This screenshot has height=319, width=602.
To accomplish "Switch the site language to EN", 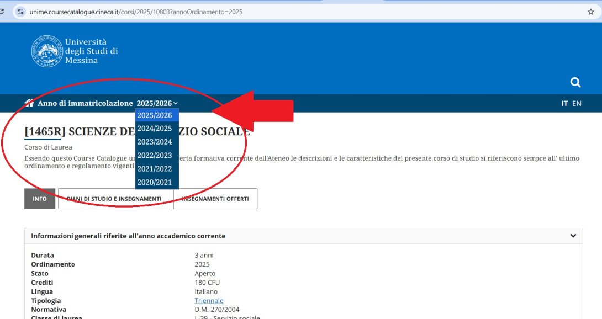I will point(577,103).
